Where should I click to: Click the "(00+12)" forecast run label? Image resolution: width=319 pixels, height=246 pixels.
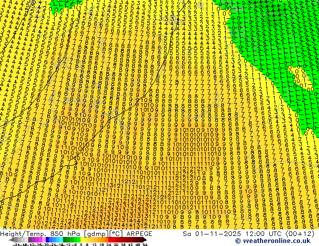pos(300,234)
